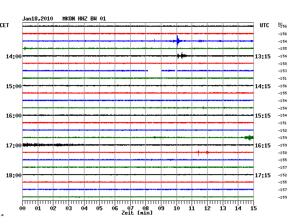Select the 17:00 CET row label
Viewport: 289px width, 220px height.
(x=14, y=146)
